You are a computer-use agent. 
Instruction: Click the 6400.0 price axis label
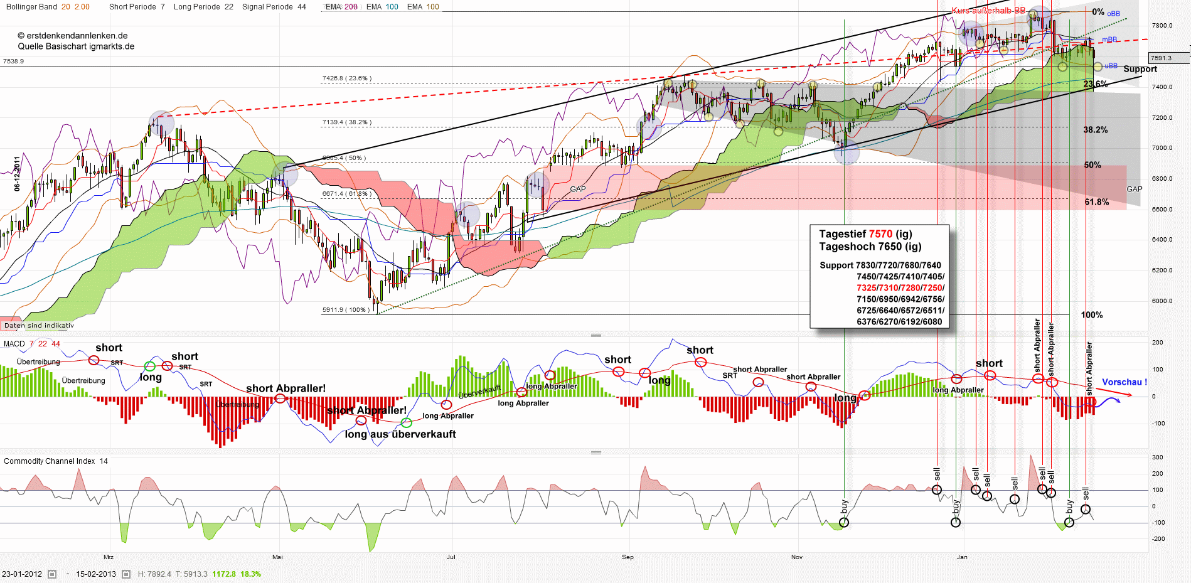click(1162, 240)
